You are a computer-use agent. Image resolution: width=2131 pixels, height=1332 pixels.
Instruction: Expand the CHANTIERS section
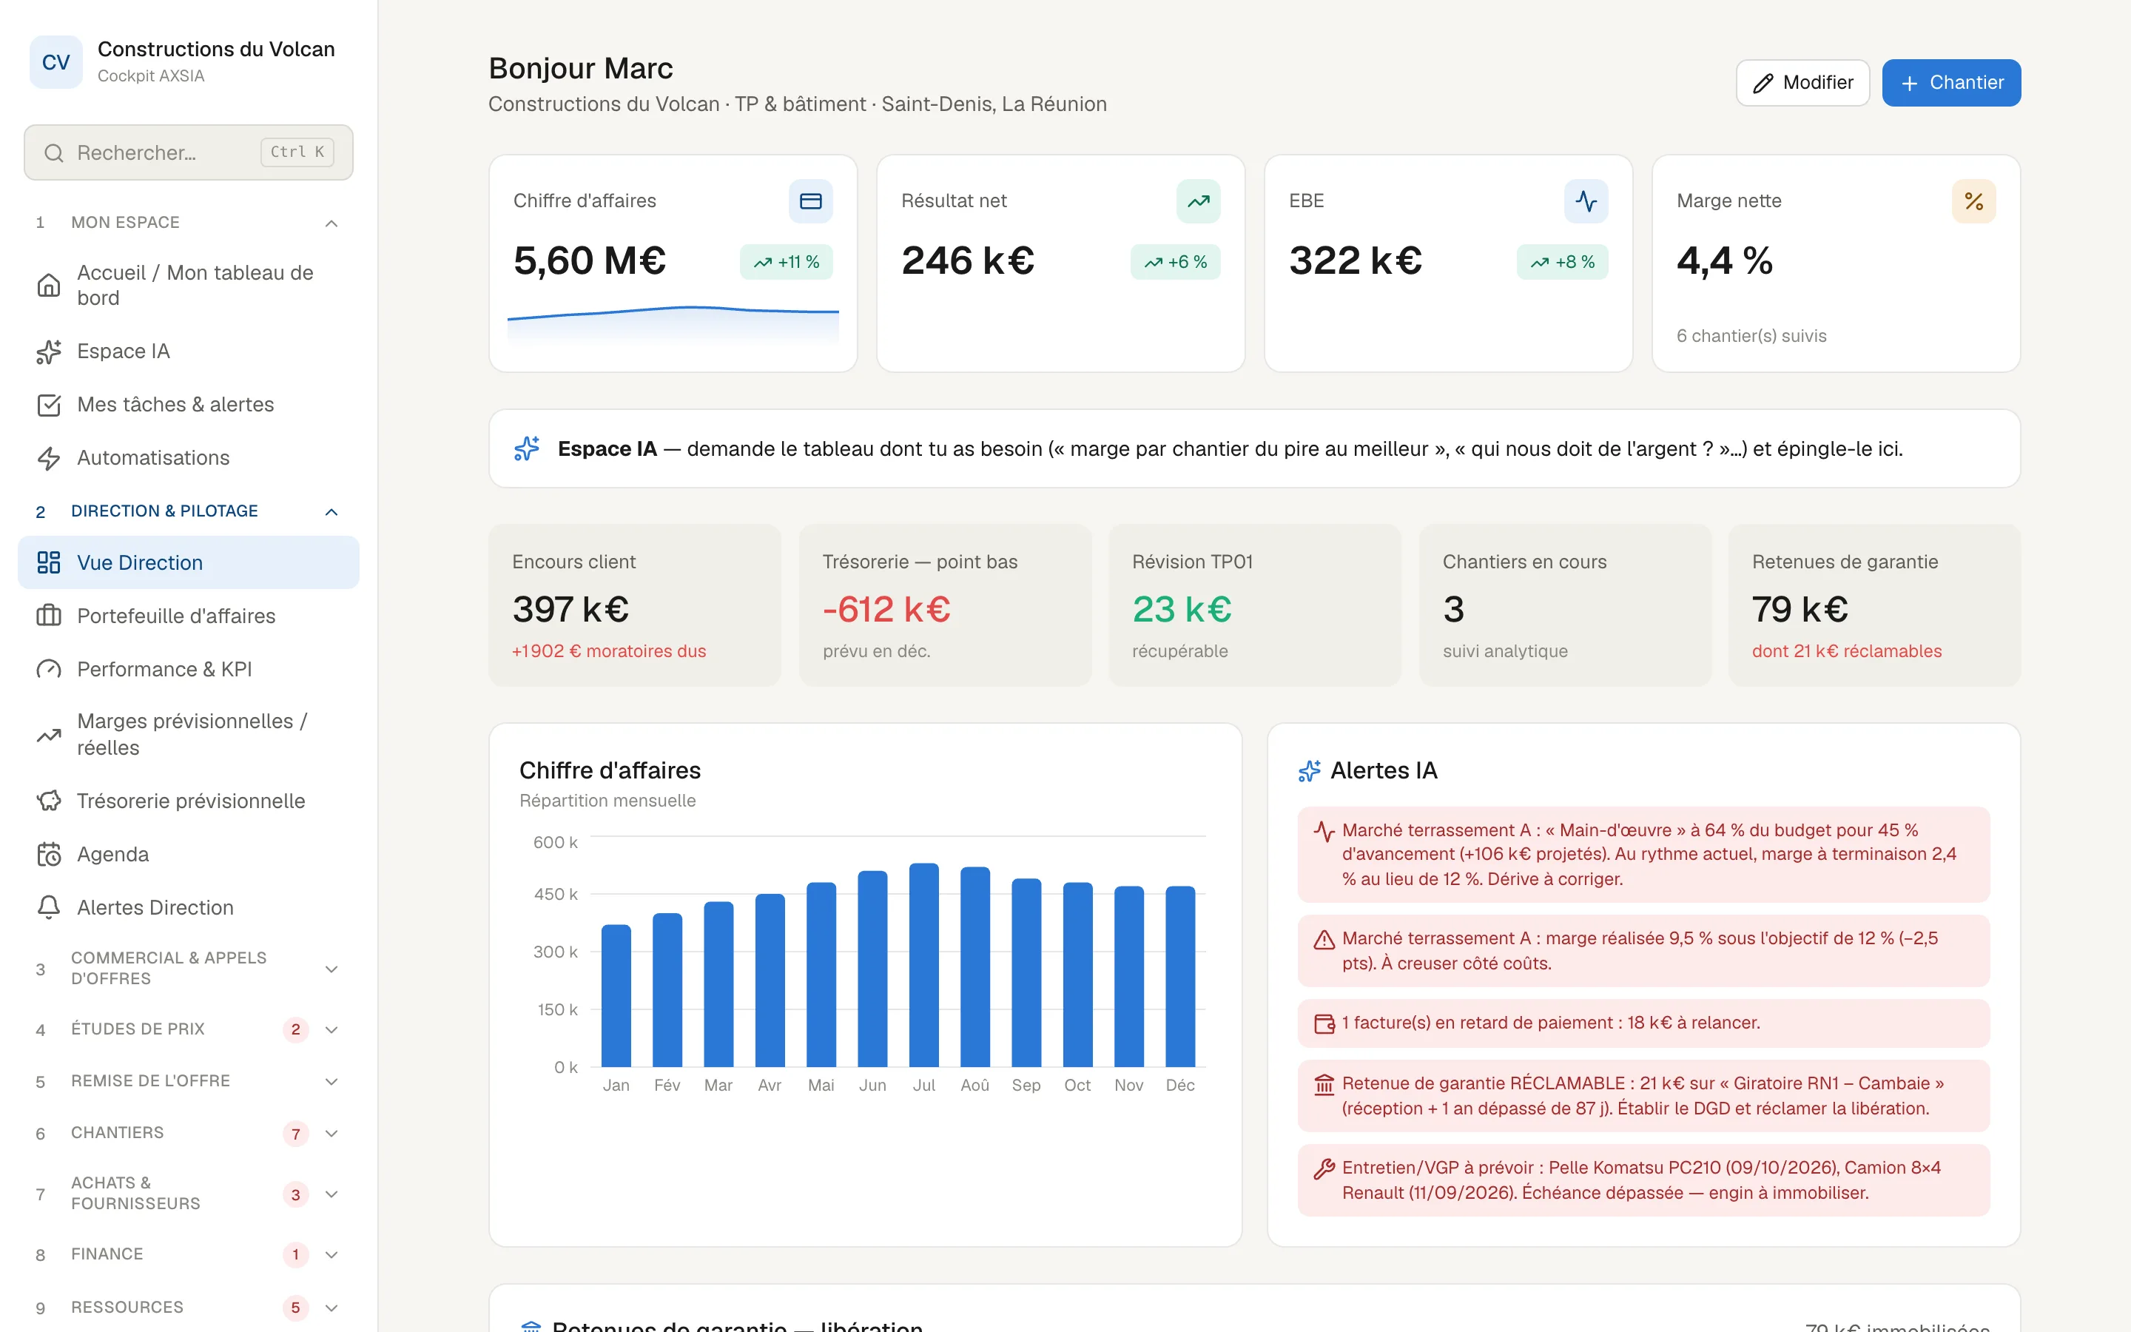pos(331,1133)
